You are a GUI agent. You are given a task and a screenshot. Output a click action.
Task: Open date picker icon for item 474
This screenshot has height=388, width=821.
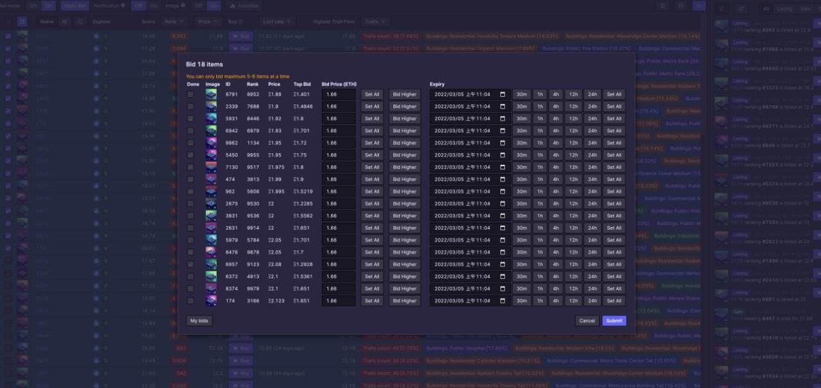pyautogui.click(x=502, y=180)
